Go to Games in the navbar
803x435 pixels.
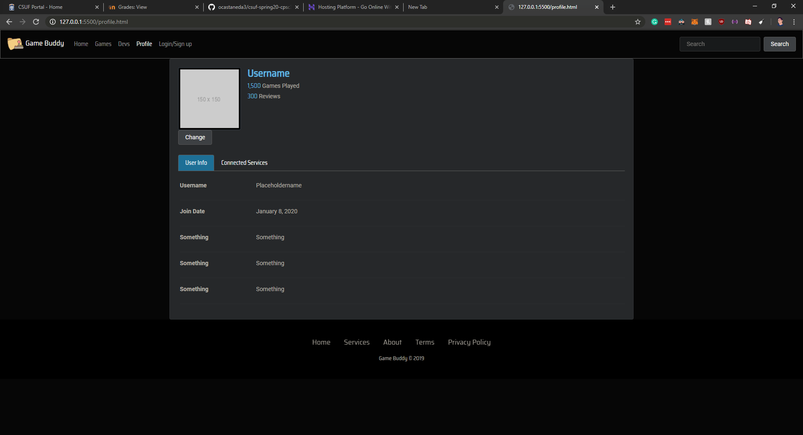(x=103, y=44)
